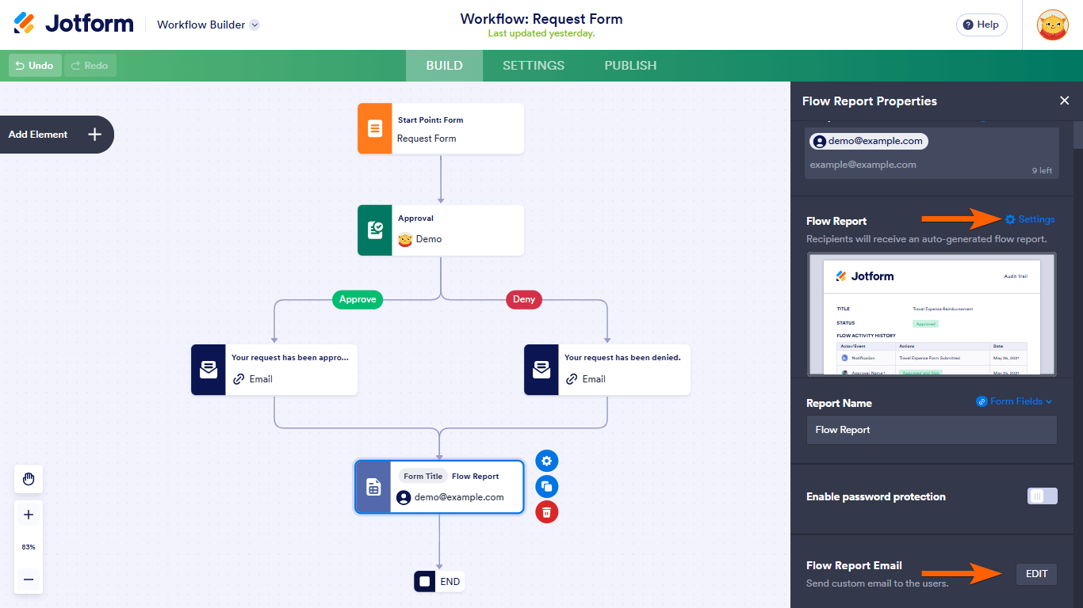Open the user avatar menu
This screenshot has width=1083, height=608.
click(1053, 25)
